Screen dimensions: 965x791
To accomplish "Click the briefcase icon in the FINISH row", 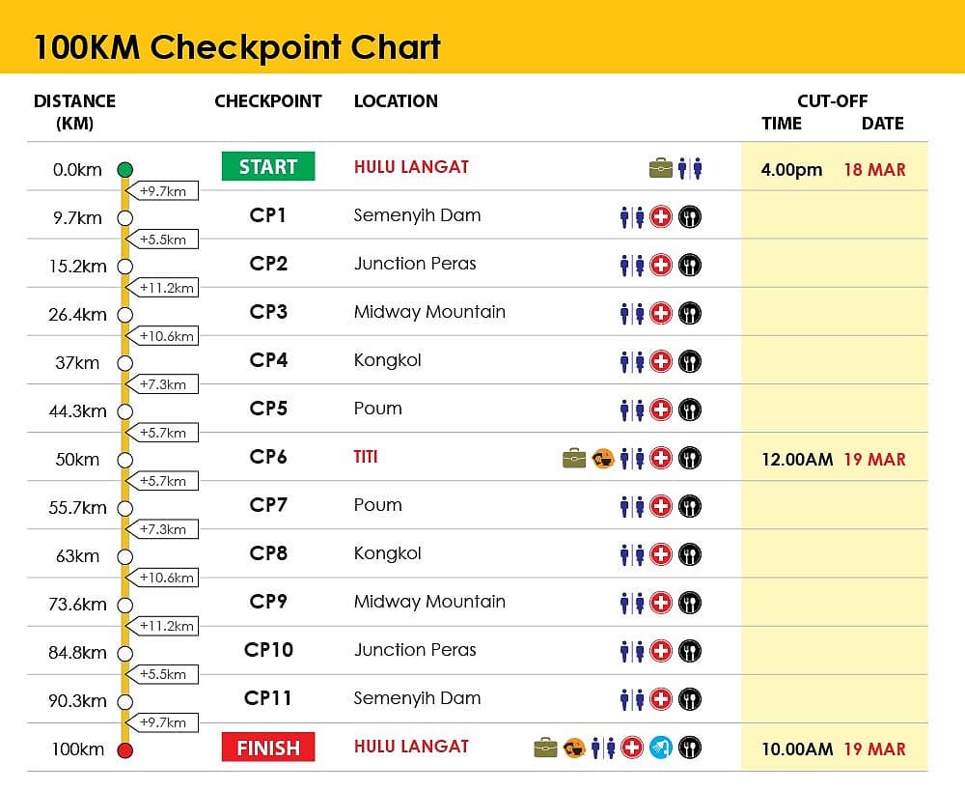I will [x=545, y=748].
